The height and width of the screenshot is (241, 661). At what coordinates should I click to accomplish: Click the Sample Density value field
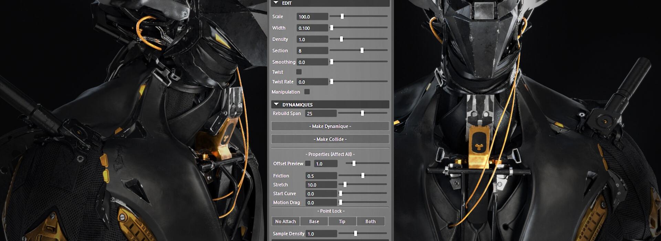(321, 233)
